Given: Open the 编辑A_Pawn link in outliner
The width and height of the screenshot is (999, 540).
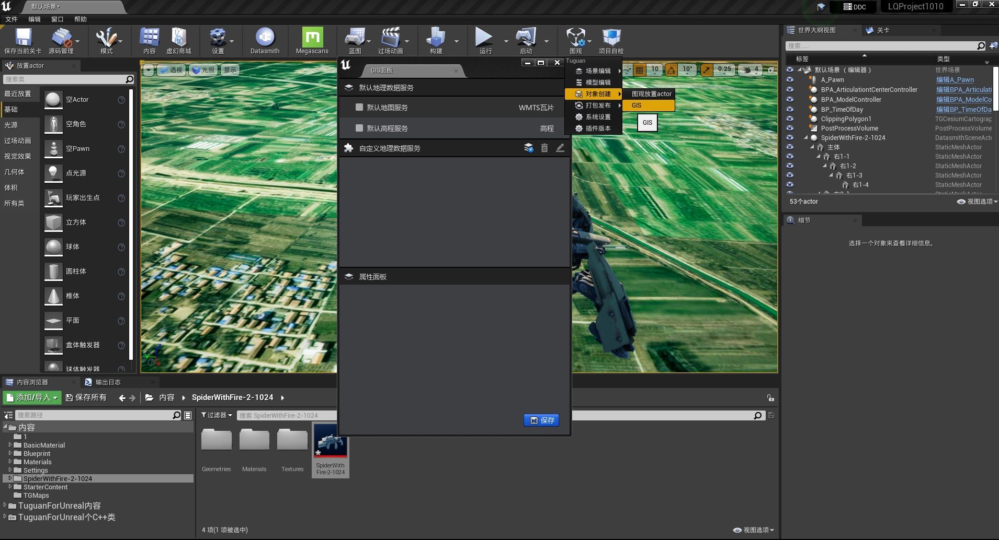Looking at the screenshot, I should click(x=955, y=80).
